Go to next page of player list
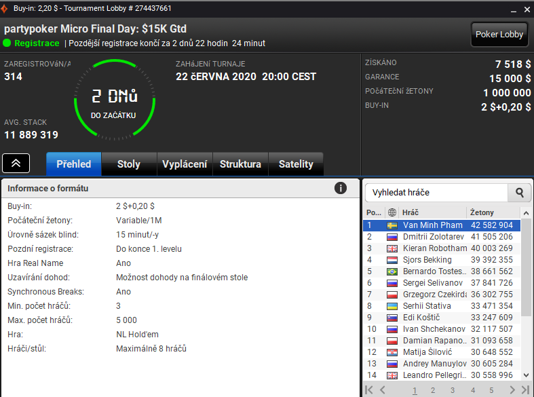The height and width of the screenshot is (397, 534). point(512,390)
